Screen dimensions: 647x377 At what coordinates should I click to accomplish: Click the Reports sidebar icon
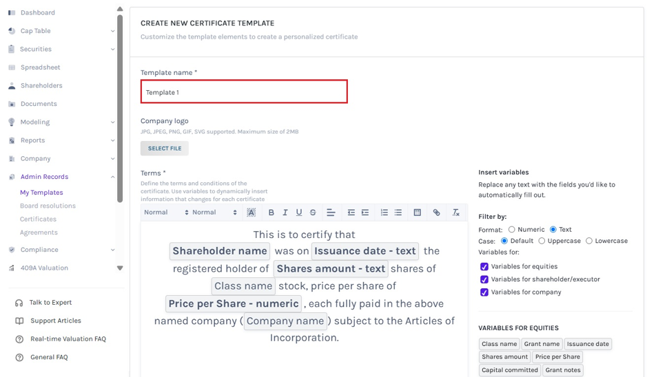[x=12, y=140]
